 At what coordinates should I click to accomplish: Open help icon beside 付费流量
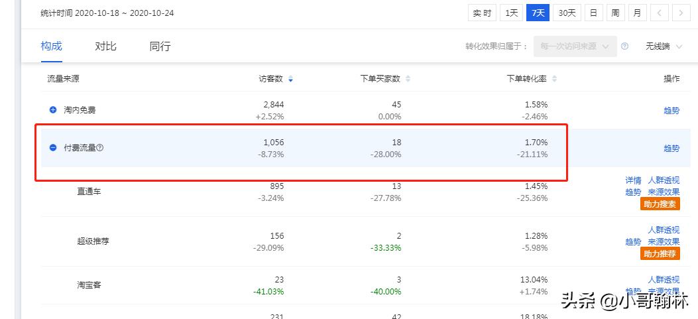click(100, 147)
